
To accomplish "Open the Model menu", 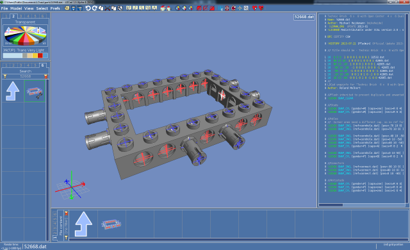I will (16, 8).
